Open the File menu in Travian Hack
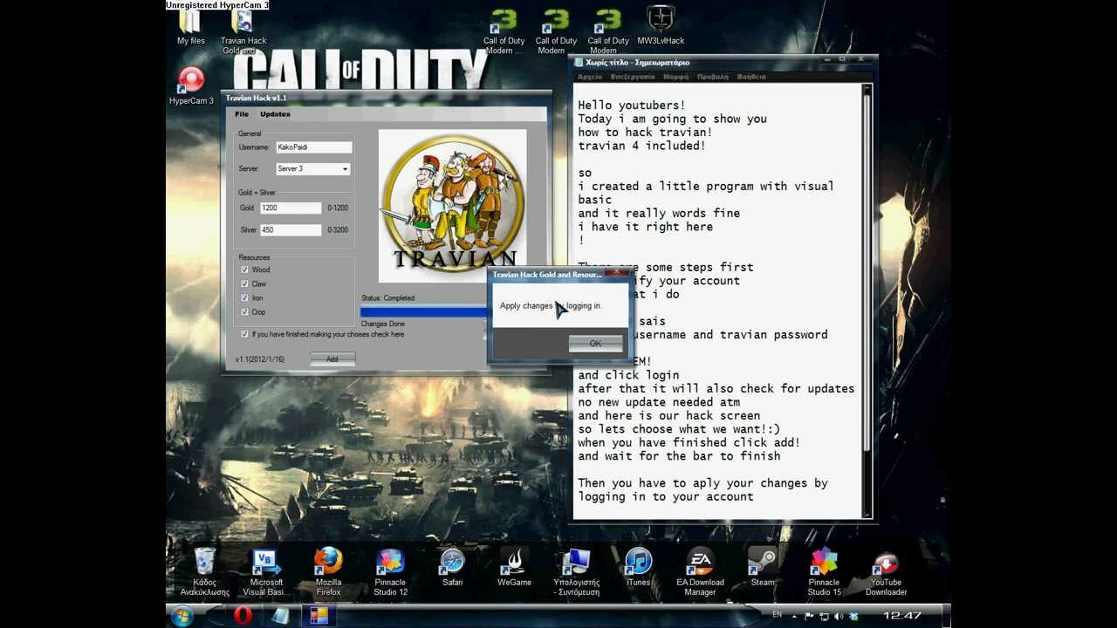Screen dimensions: 1117x628 [x=242, y=114]
